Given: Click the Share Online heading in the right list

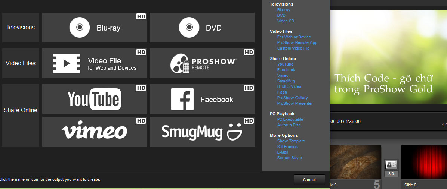Looking at the screenshot, I should pos(283,59).
